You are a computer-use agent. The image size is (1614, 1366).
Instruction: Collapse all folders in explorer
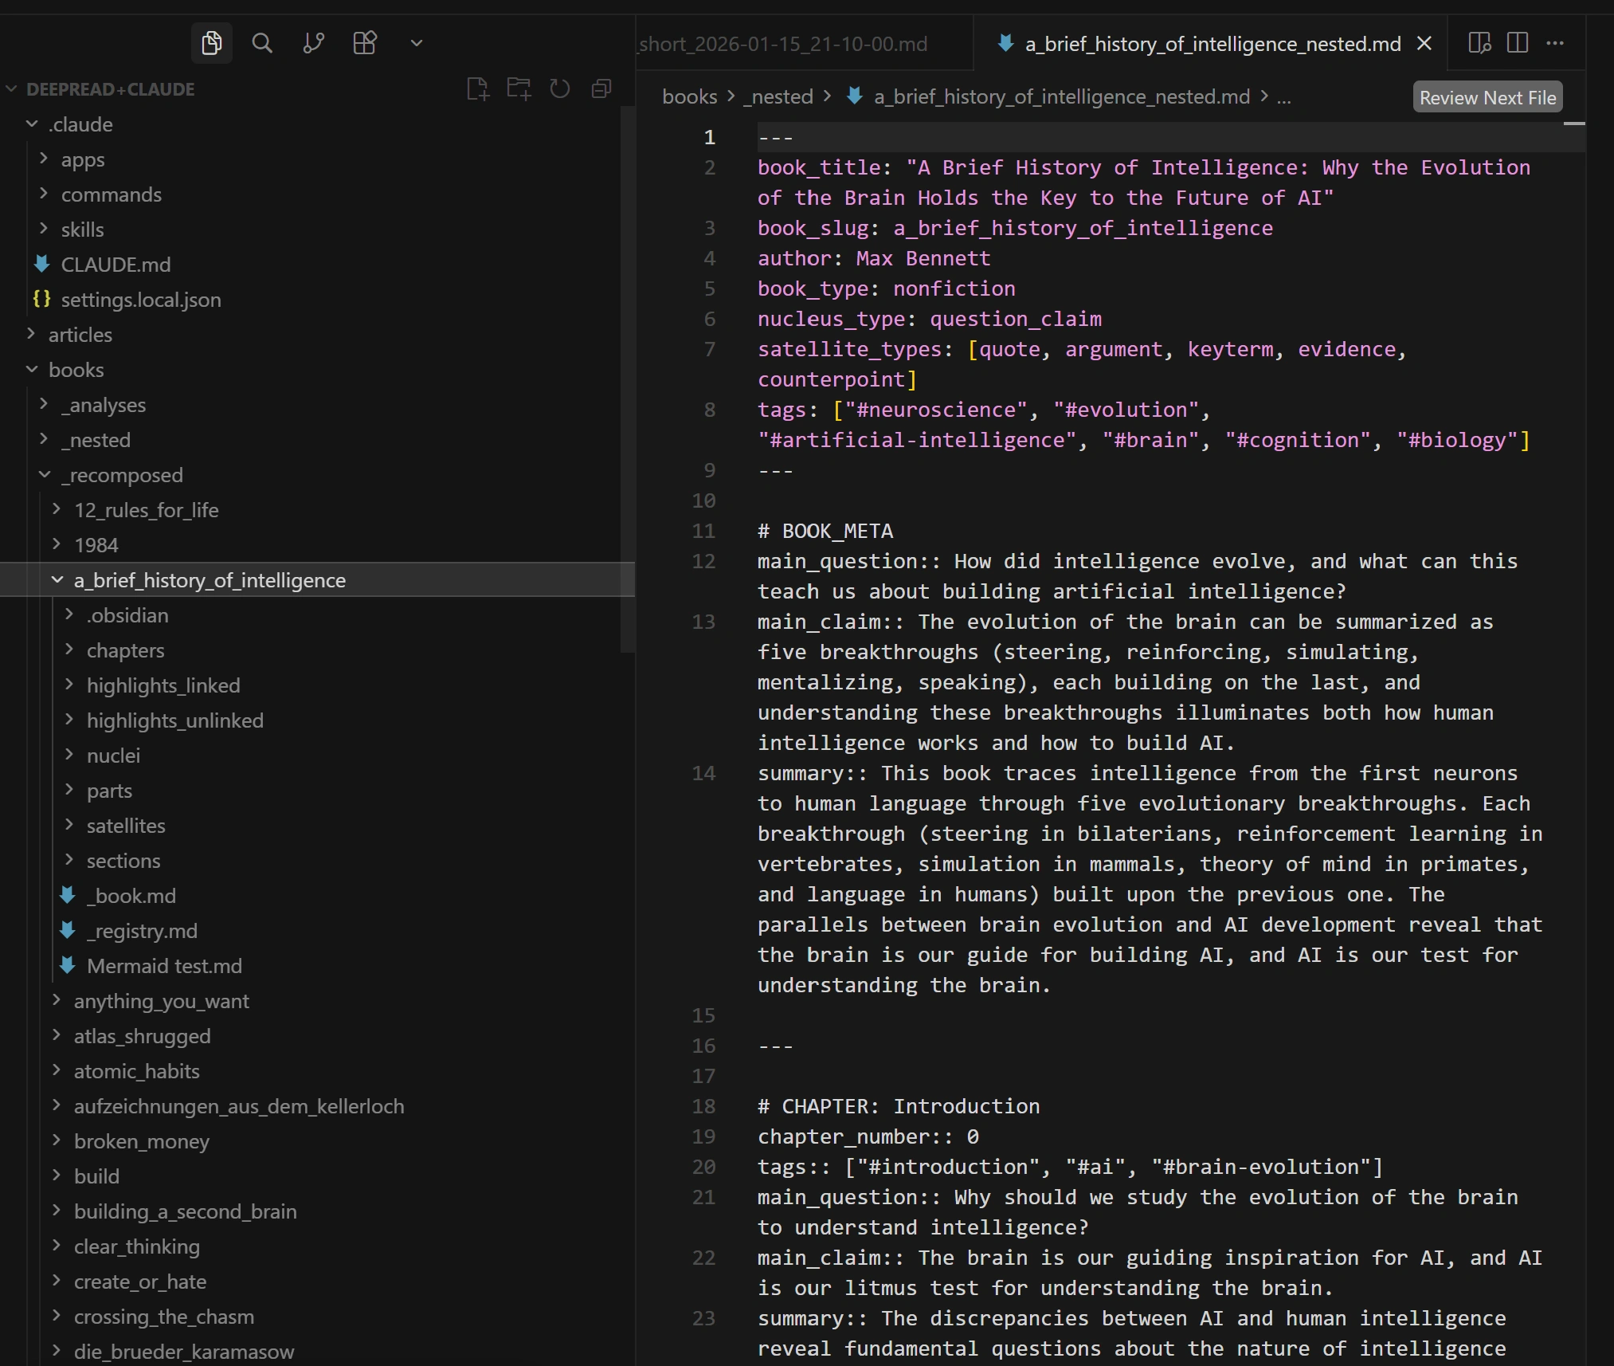tap(601, 88)
